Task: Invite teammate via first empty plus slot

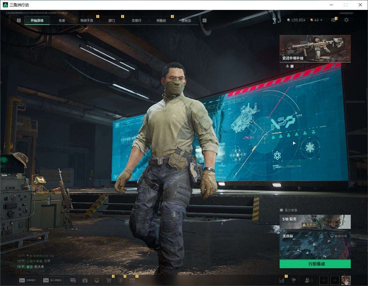Action: tap(324, 280)
